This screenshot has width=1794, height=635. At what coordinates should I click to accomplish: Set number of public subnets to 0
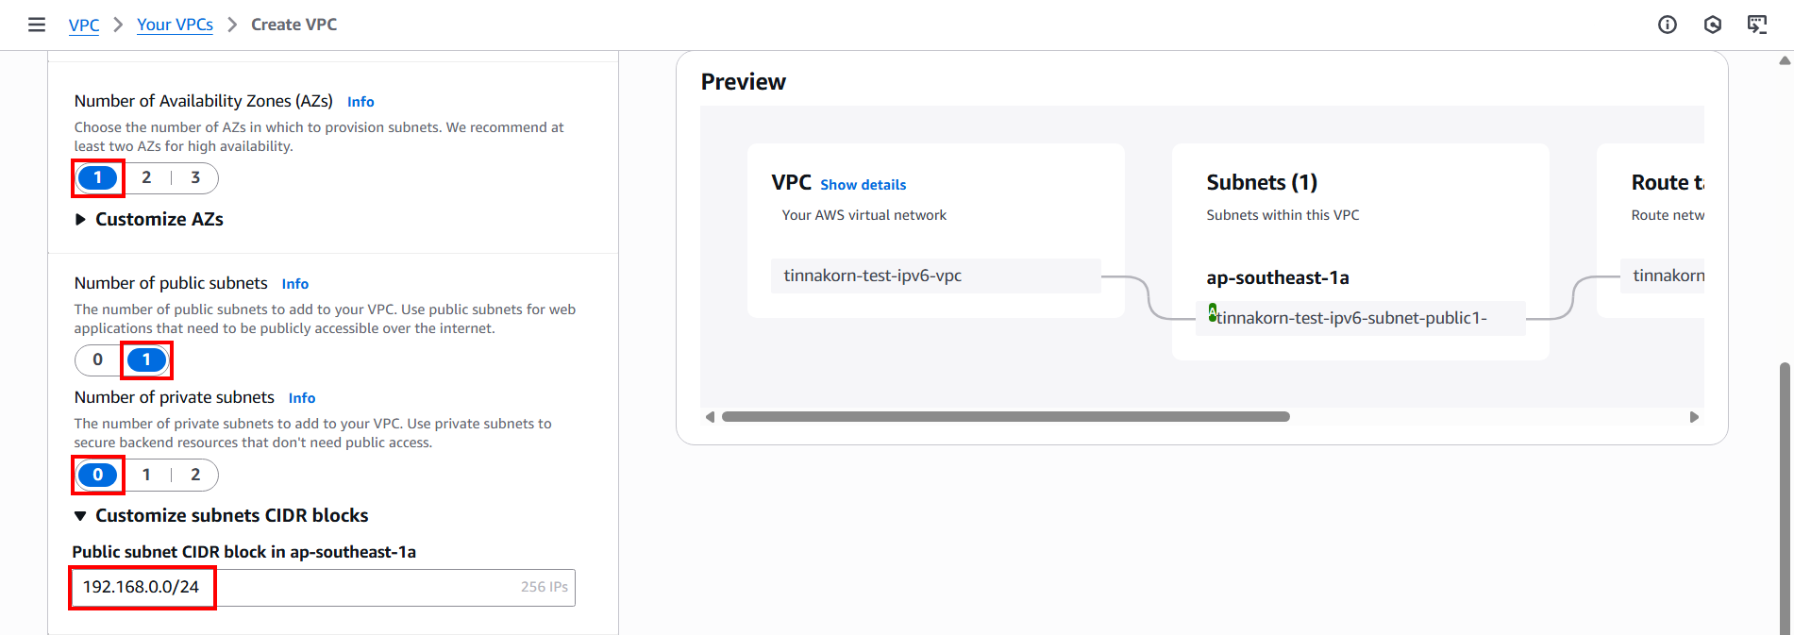coord(96,359)
